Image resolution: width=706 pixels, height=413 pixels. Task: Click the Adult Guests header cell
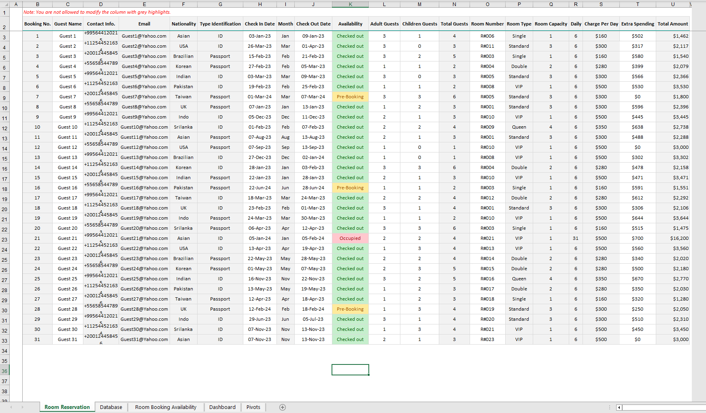point(384,24)
